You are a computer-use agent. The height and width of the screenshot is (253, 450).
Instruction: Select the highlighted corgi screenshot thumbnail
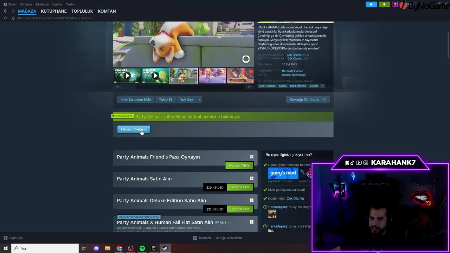(184, 76)
